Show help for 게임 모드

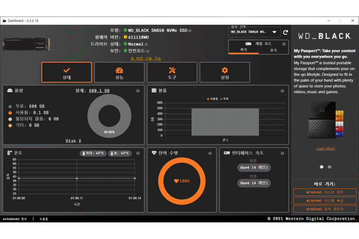coord(284,44)
